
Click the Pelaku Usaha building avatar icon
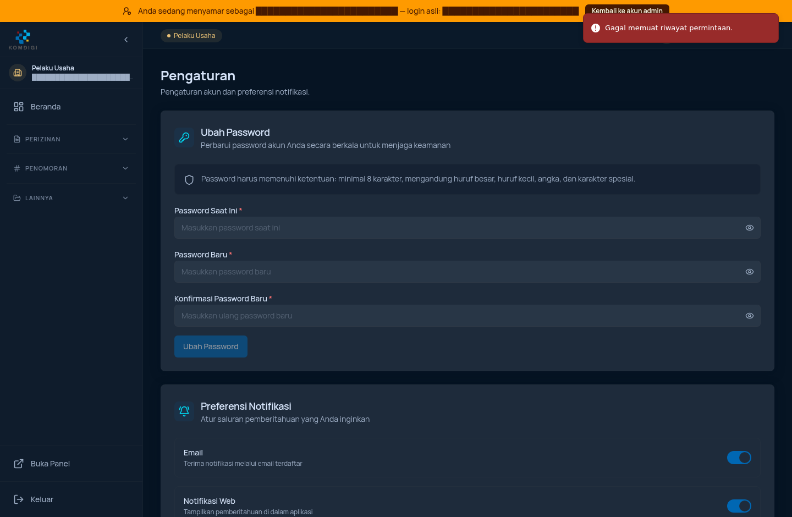click(18, 73)
